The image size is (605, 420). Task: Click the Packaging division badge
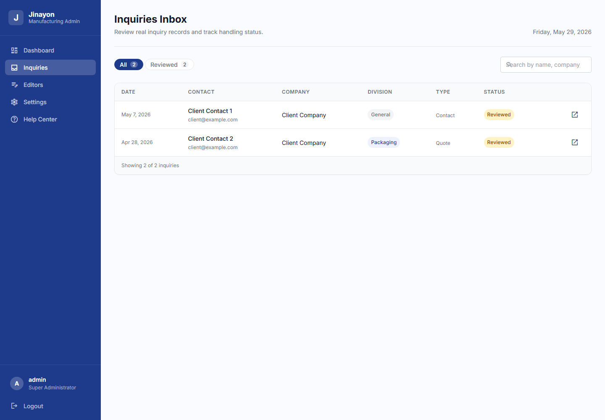pos(384,142)
